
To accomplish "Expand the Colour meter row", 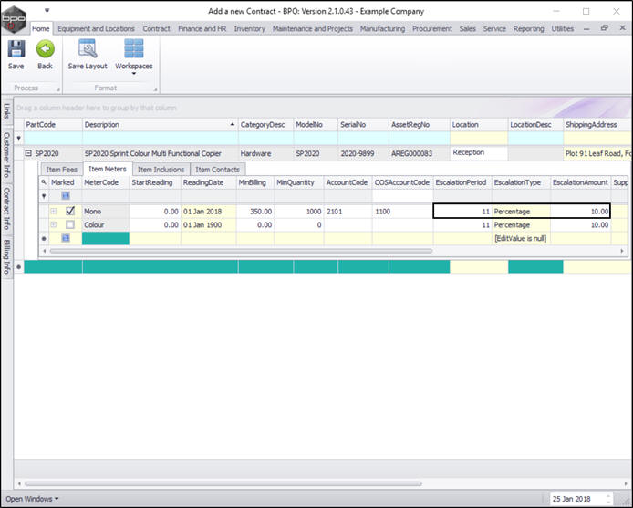I will click(54, 224).
